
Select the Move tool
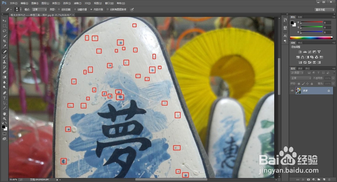point(4,21)
